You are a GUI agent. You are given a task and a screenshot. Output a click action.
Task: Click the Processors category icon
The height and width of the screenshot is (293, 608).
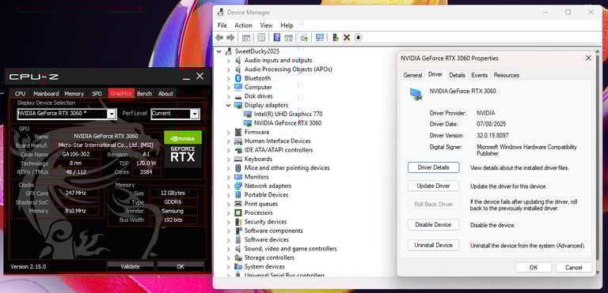238,213
